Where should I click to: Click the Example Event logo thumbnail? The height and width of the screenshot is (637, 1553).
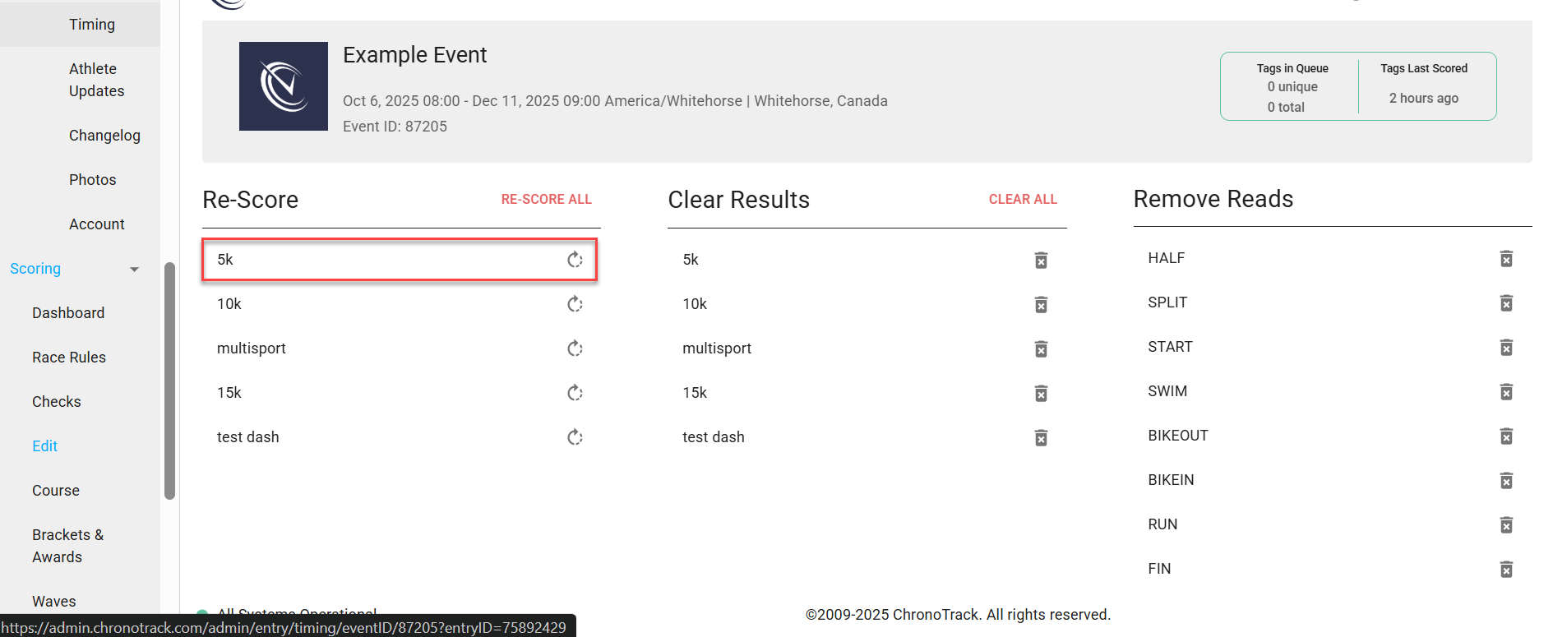click(x=284, y=86)
